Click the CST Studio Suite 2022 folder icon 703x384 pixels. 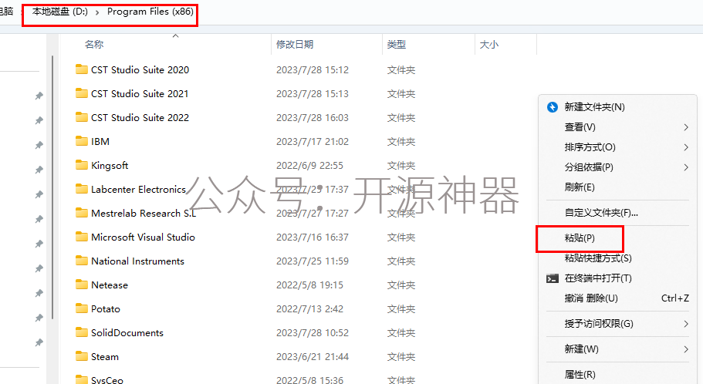pyautogui.click(x=82, y=117)
